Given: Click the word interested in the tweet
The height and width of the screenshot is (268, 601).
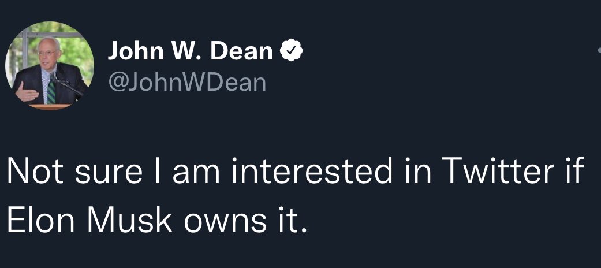Looking at the screenshot, I should [x=311, y=170].
